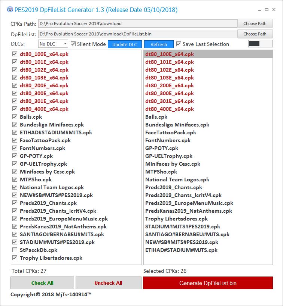
Task: Select PredsKanas2019_NatAnthems.cpk in right list
Action: [x=208, y=211]
